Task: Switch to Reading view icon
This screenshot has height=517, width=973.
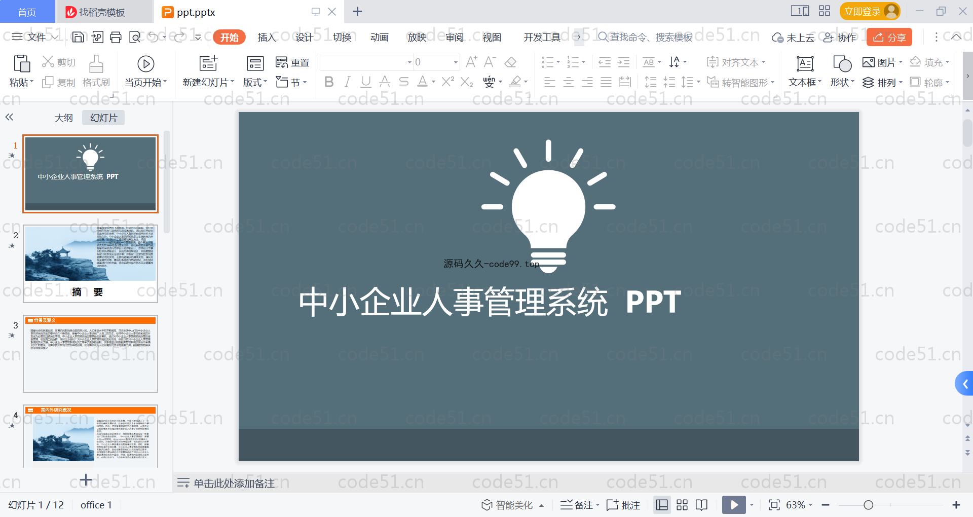Action: coord(701,505)
